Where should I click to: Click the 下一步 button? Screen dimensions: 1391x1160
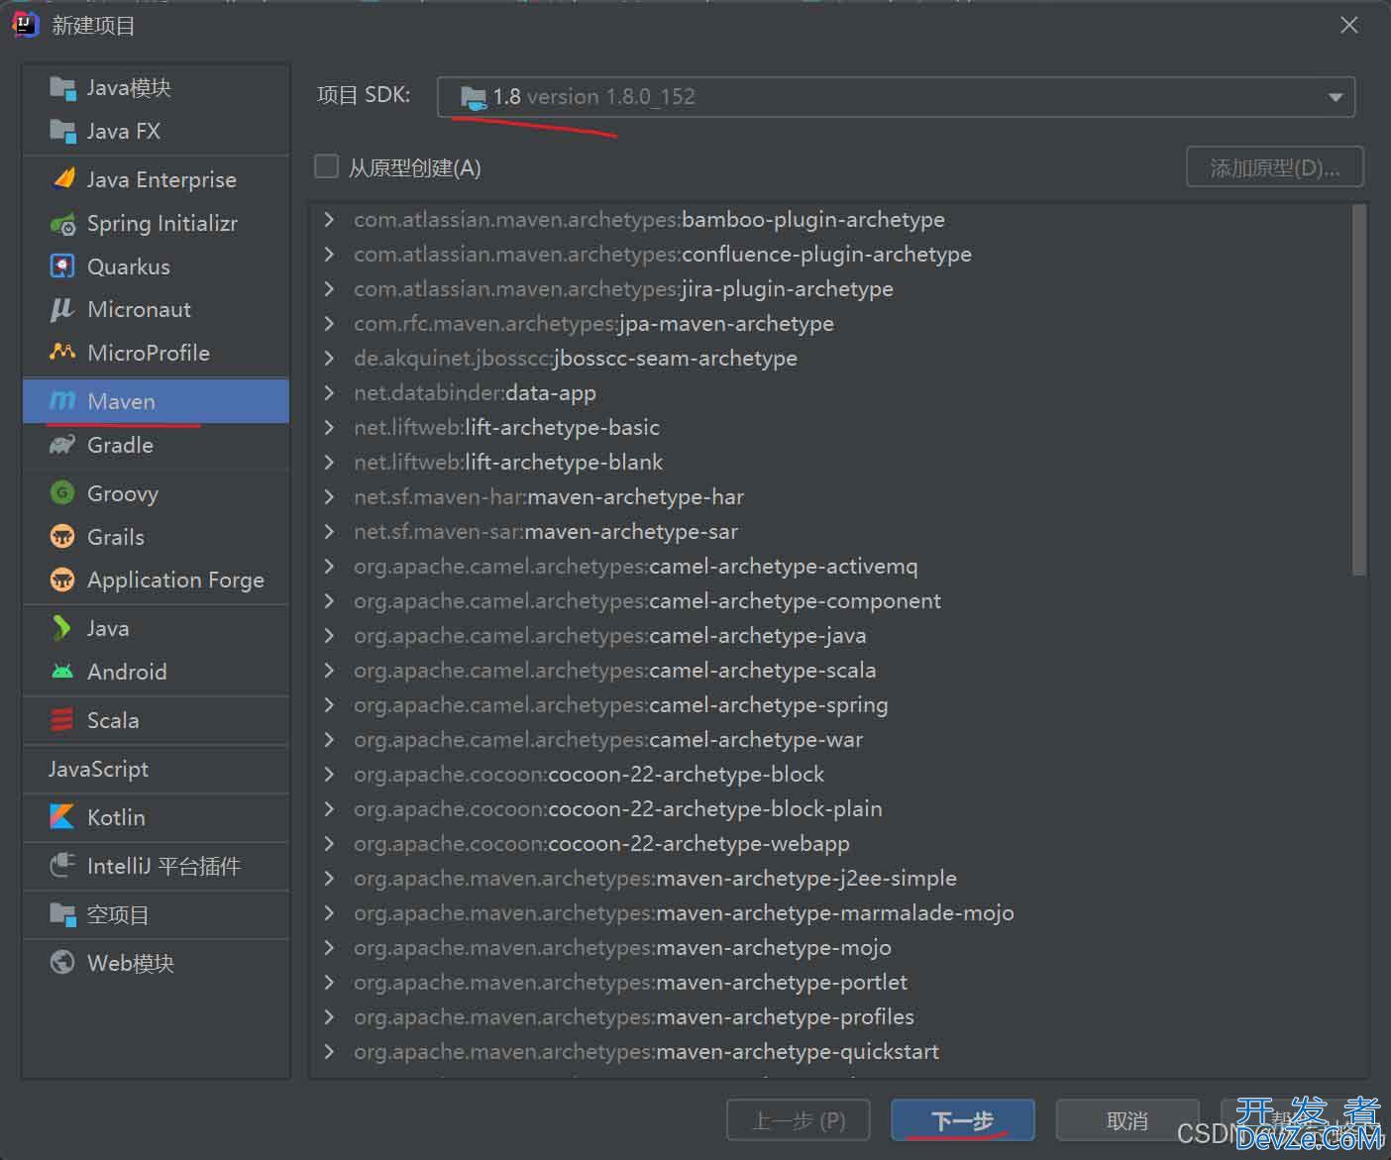(963, 1120)
